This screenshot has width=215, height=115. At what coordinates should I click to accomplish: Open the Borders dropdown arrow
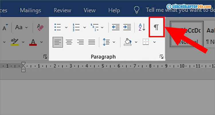pos(155,42)
